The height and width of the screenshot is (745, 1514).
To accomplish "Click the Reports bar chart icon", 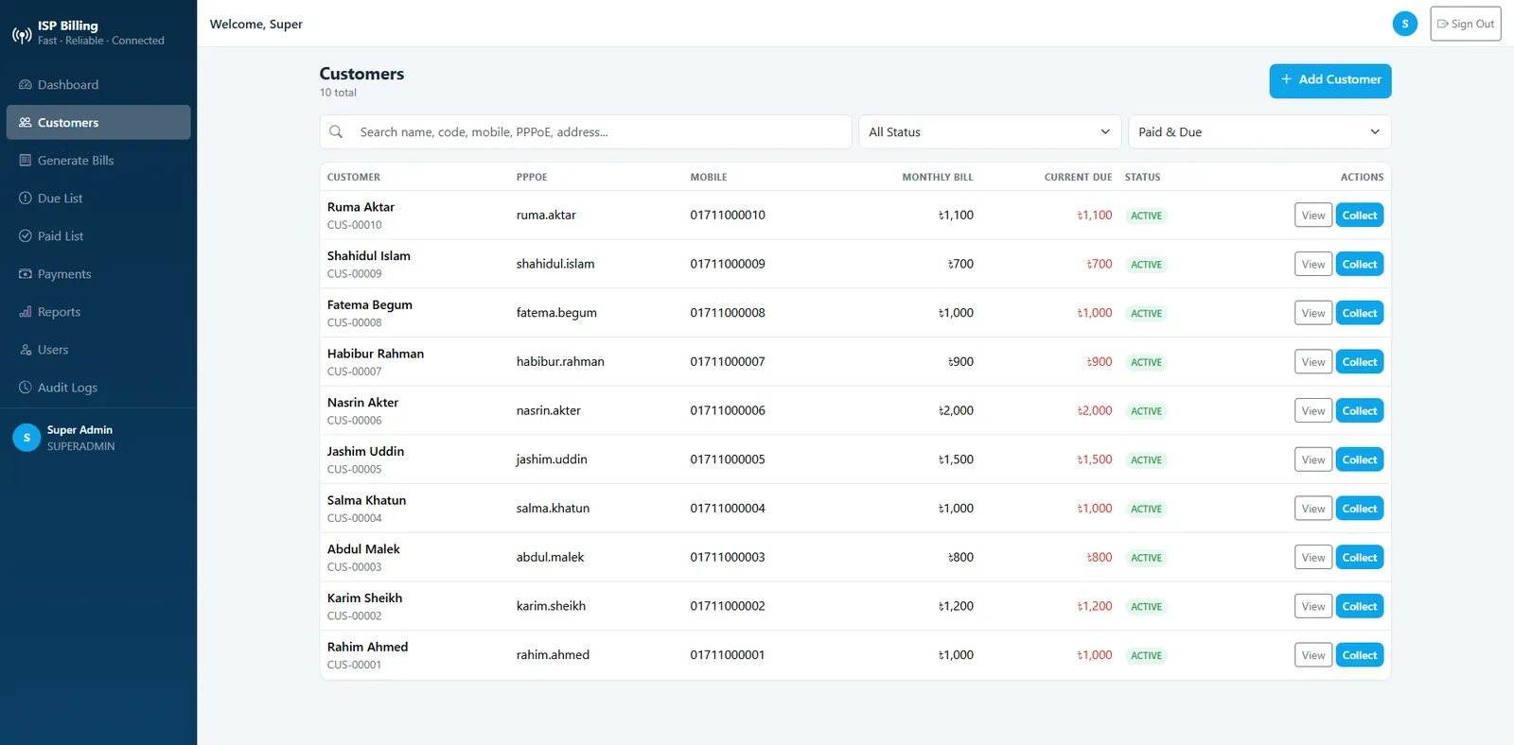I will click(x=26, y=312).
